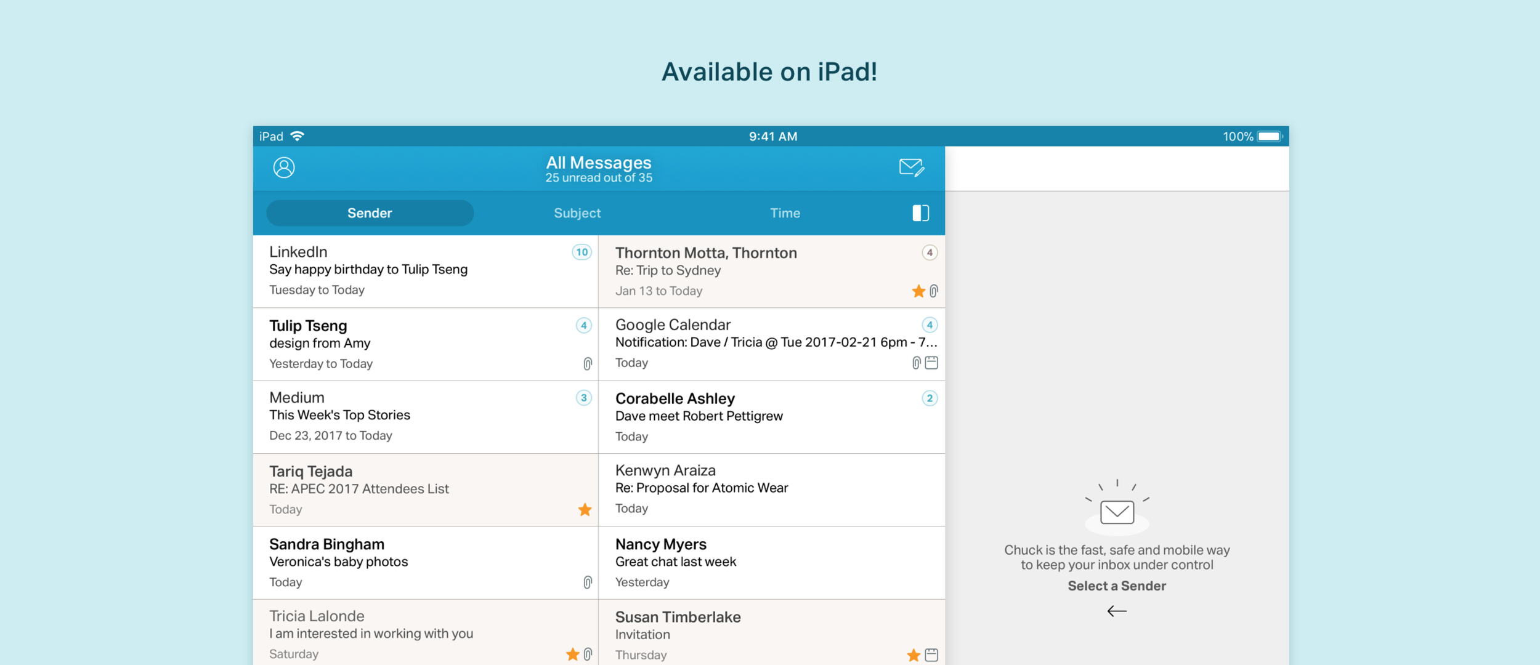Viewport: 1540px width, 665px height.
Task: Open Tulip Tseng sender group
Action: pyautogui.click(x=426, y=344)
